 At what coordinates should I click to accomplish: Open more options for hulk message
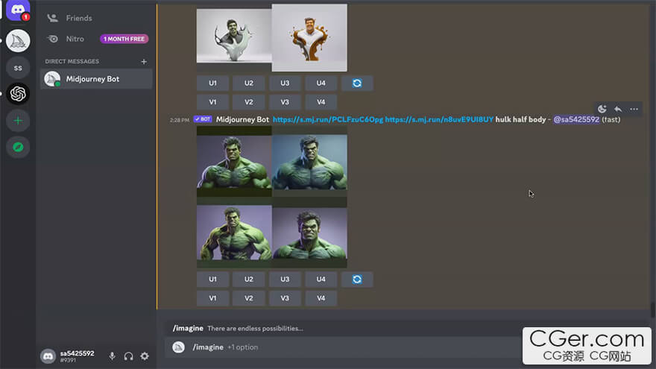pyautogui.click(x=634, y=109)
